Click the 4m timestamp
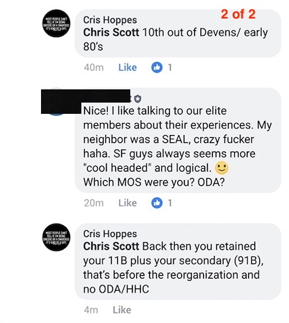 tap(91, 310)
